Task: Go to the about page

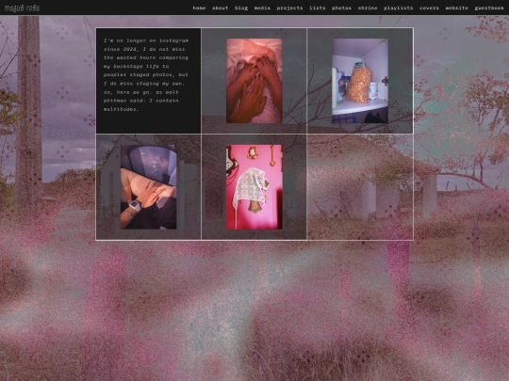Action: click(220, 8)
